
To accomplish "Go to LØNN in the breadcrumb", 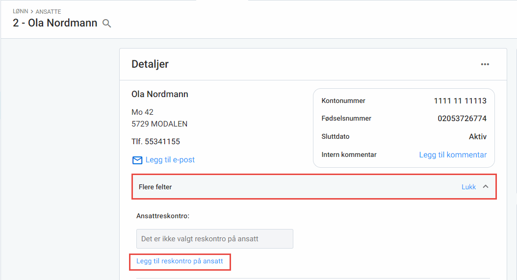I will coord(20,11).
